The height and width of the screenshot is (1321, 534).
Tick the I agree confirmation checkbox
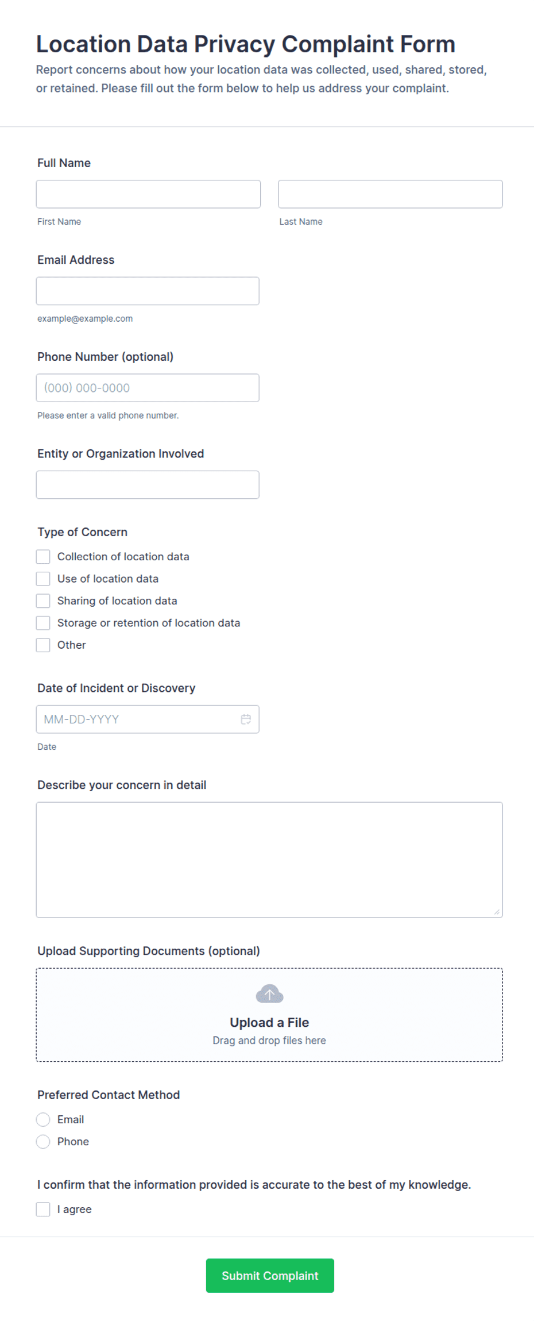pyautogui.click(x=43, y=1209)
